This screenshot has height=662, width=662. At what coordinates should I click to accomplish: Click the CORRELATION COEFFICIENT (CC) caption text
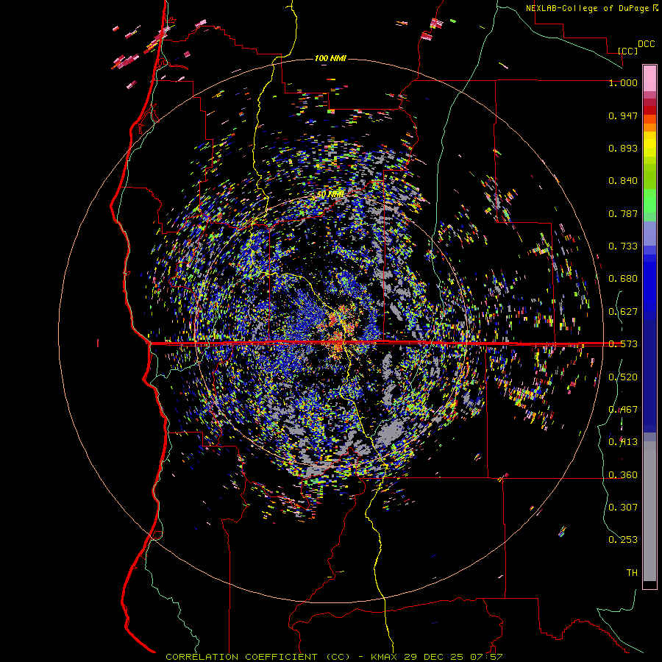[258, 657]
